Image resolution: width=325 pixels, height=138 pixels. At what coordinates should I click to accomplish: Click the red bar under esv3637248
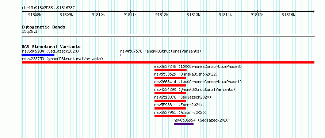(171, 70)
